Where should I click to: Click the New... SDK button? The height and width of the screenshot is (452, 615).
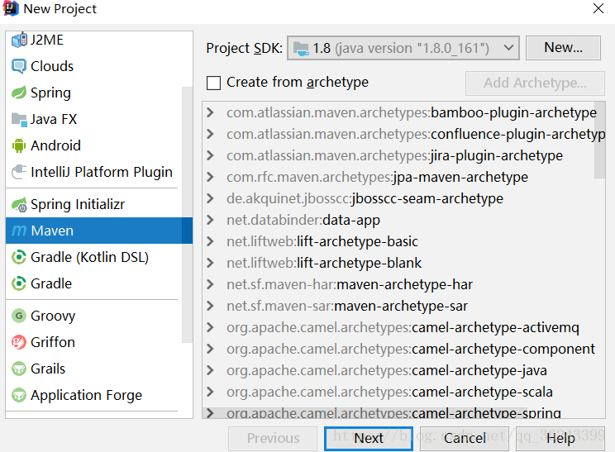(563, 48)
